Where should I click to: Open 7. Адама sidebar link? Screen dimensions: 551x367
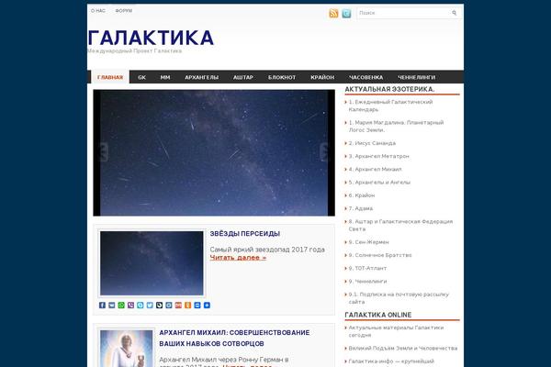tap(361, 208)
